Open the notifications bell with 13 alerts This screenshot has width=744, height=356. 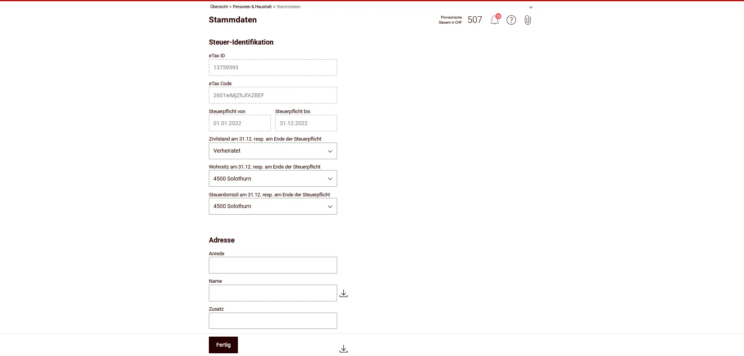point(495,20)
